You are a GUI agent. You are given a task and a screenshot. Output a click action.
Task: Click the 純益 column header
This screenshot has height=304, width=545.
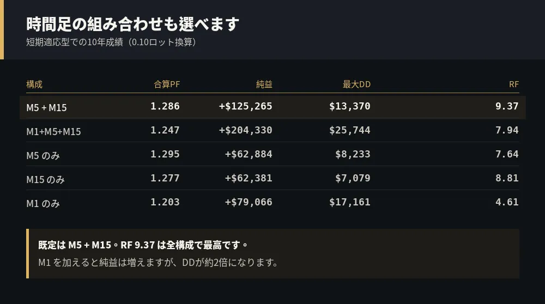click(264, 84)
